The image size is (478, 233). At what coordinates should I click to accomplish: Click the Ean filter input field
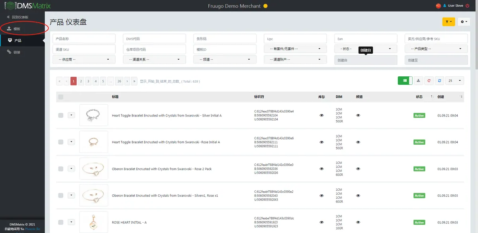366,39
